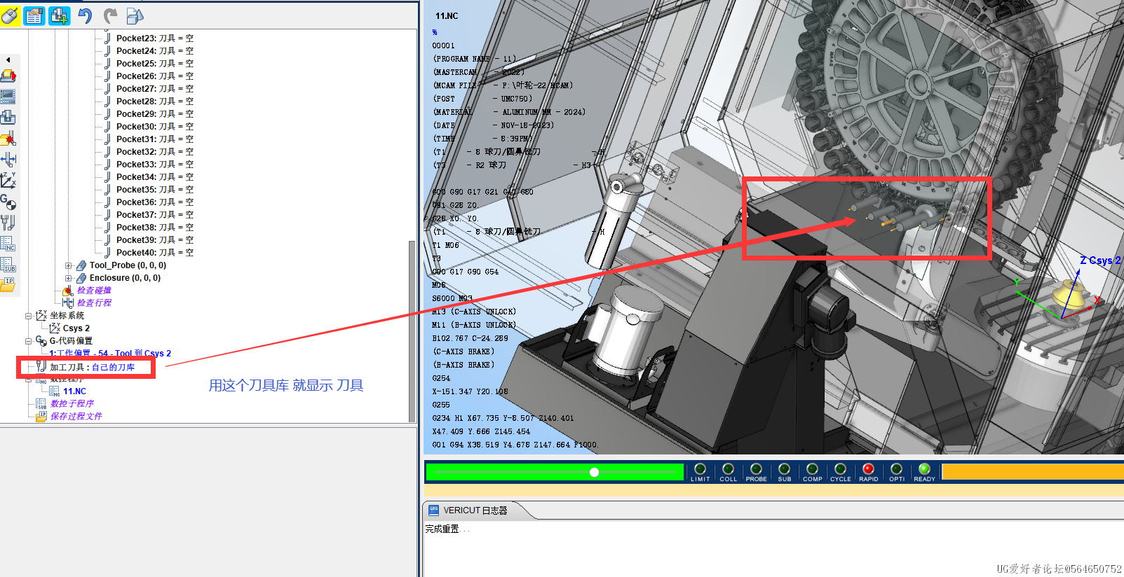The height and width of the screenshot is (577, 1124).
Task: Select Pocket31 tool entry
Action: pos(155,139)
